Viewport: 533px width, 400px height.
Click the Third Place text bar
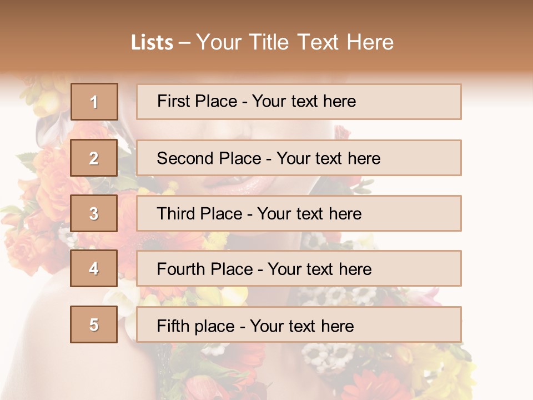299,213
